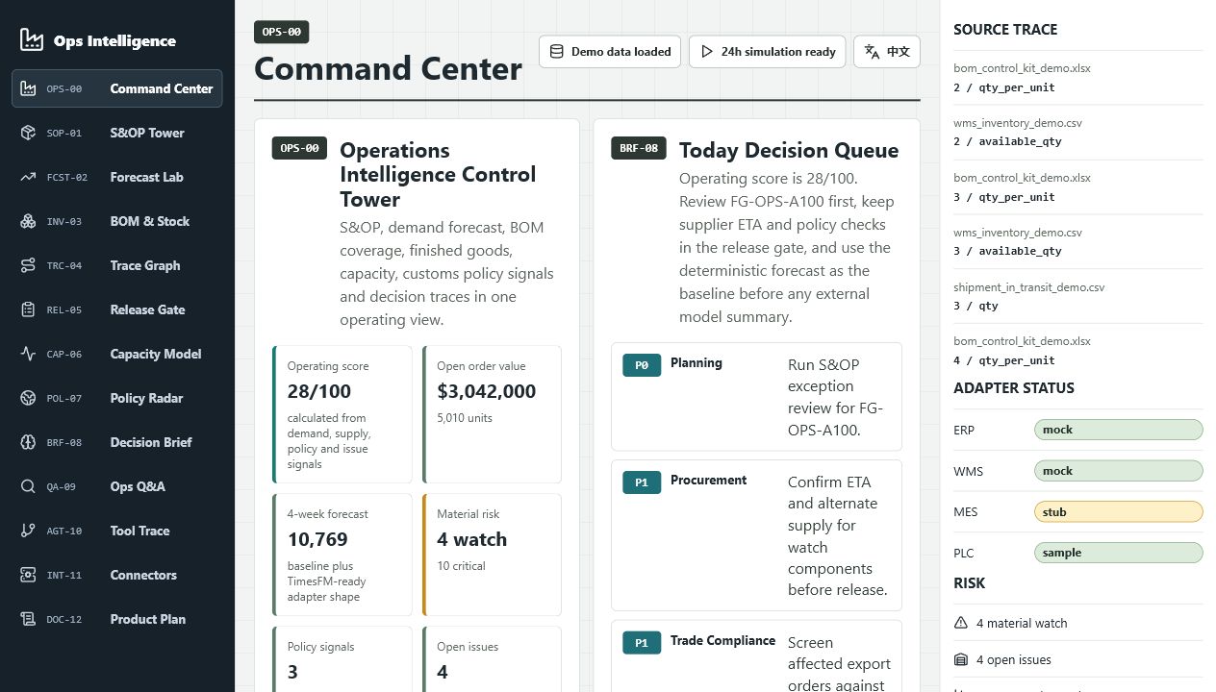Click the SOURCE TRACE heading
This screenshot has width=1216, height=692.
1005,30
